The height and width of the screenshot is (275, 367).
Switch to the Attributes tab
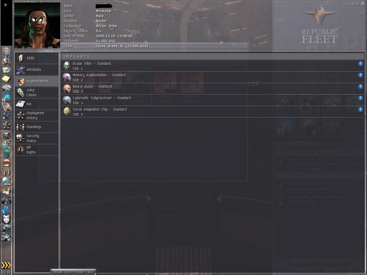pos(37,70)
